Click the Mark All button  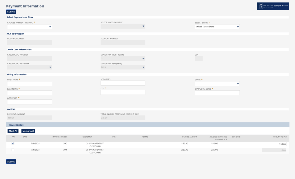coord(13,131)
